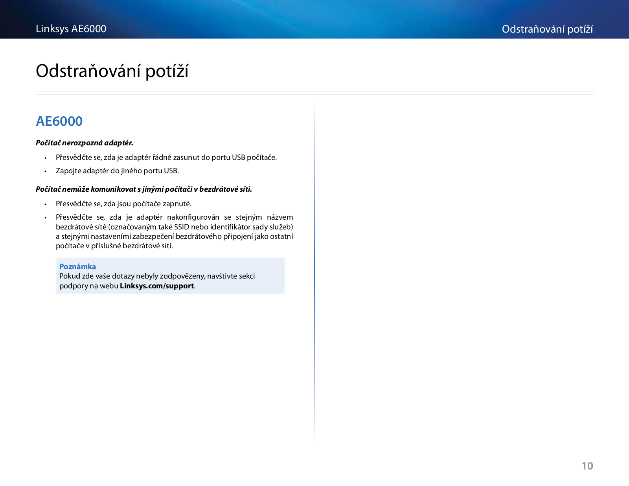Click the bullet 'Přesvědčte se, zda je adaptér řádně zasunut'
The width and height of the screenshot is (629, 486).
pos(166,158)
